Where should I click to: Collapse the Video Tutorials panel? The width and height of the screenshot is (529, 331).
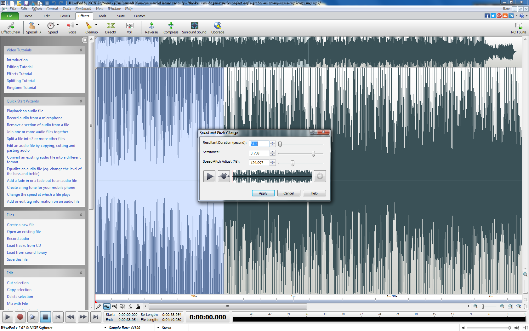click(x=81, y=50)
